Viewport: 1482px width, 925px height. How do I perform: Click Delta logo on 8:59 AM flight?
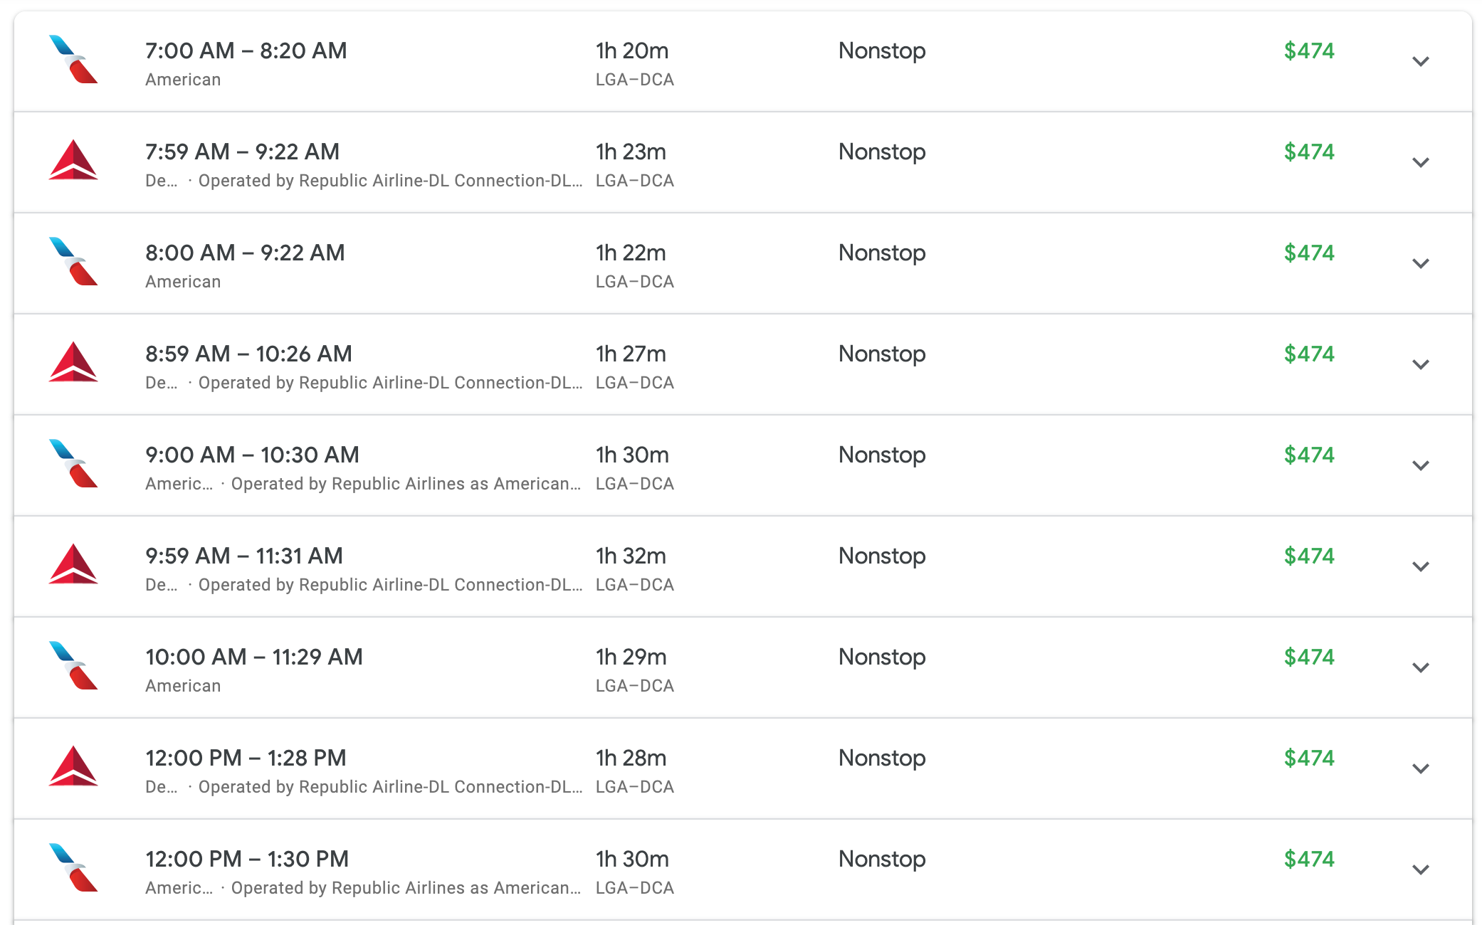tap(73, 363)
